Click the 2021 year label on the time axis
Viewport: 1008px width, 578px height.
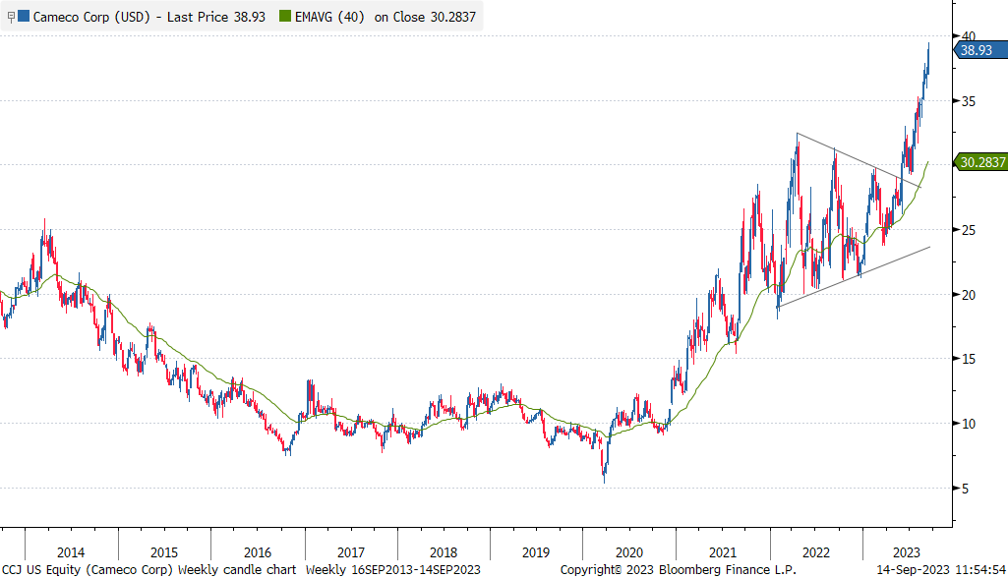(723, 552)
